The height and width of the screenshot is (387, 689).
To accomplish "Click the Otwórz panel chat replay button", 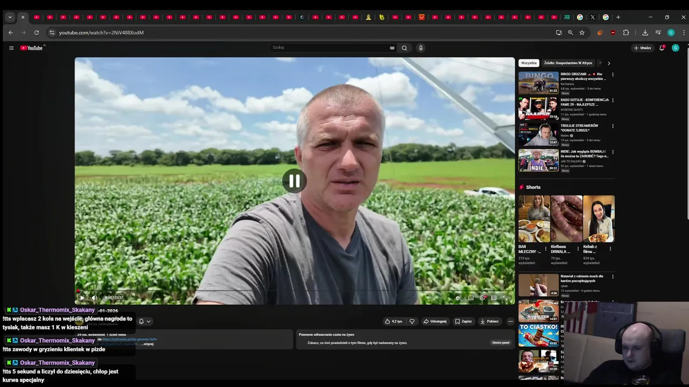I will pos(501,342).
